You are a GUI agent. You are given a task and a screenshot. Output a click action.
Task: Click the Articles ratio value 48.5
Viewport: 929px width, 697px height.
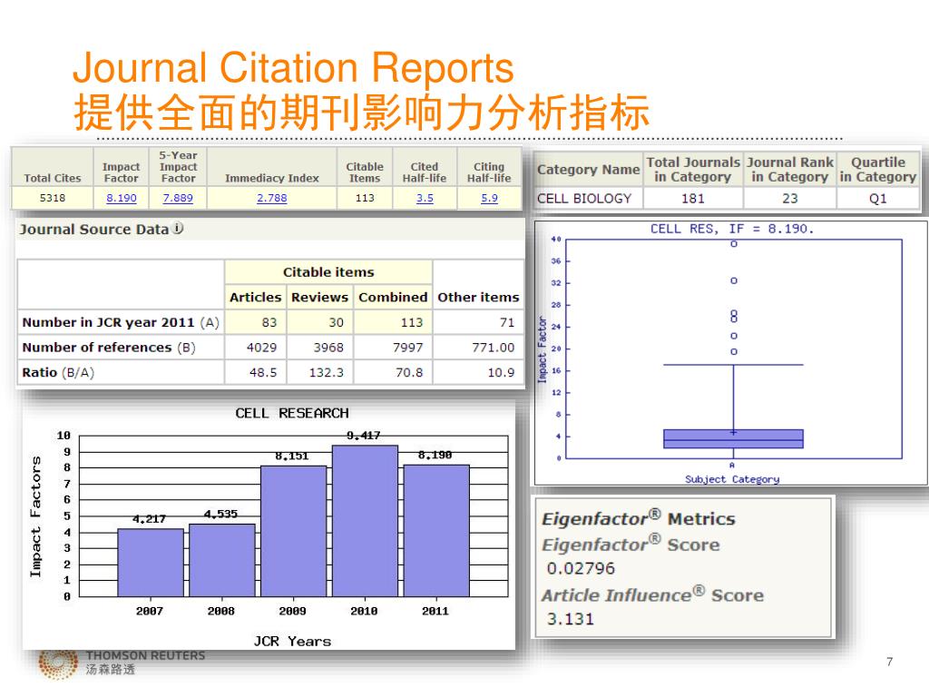point(264,373)
